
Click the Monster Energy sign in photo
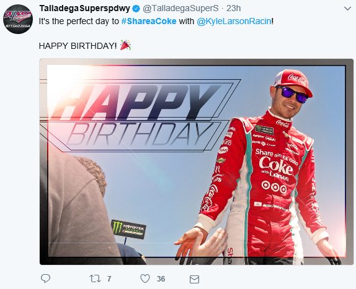click(128, 229)
